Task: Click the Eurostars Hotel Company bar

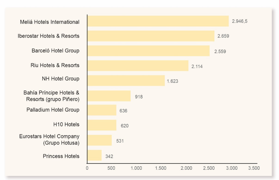Action: pyautogui.click(x=100, y=140)
